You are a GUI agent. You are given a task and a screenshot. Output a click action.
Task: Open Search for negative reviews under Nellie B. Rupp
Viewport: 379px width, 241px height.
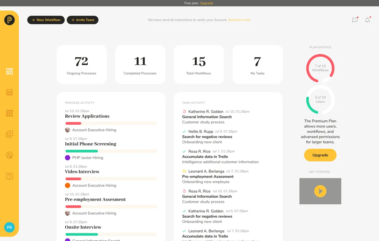pyautogui.click(x=207, y=137)
